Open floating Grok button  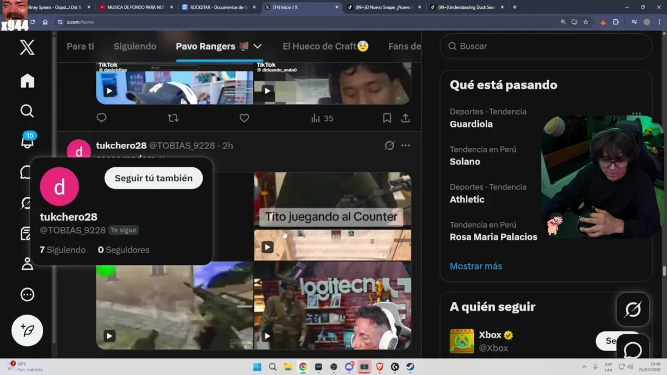click(x=633, y=310)
